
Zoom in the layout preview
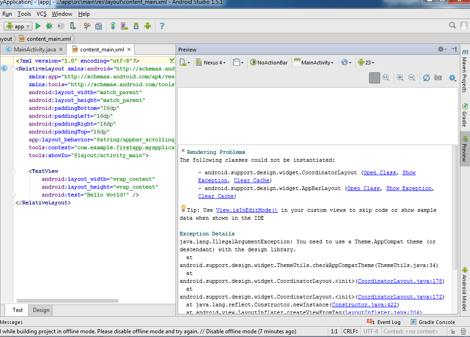[400, 78]
